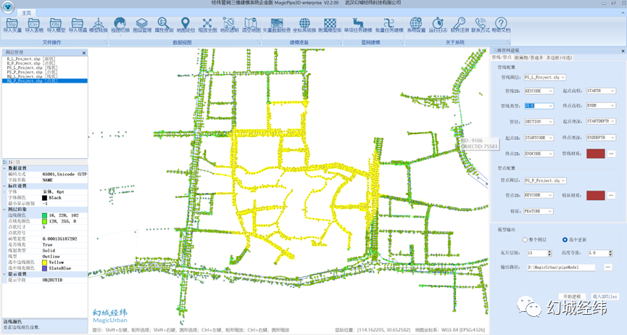This screenshot has height=335, width=627.
Task: Increase the 高度夸张 stepper value
Action: pyautogui.click(x=610, y=252)
